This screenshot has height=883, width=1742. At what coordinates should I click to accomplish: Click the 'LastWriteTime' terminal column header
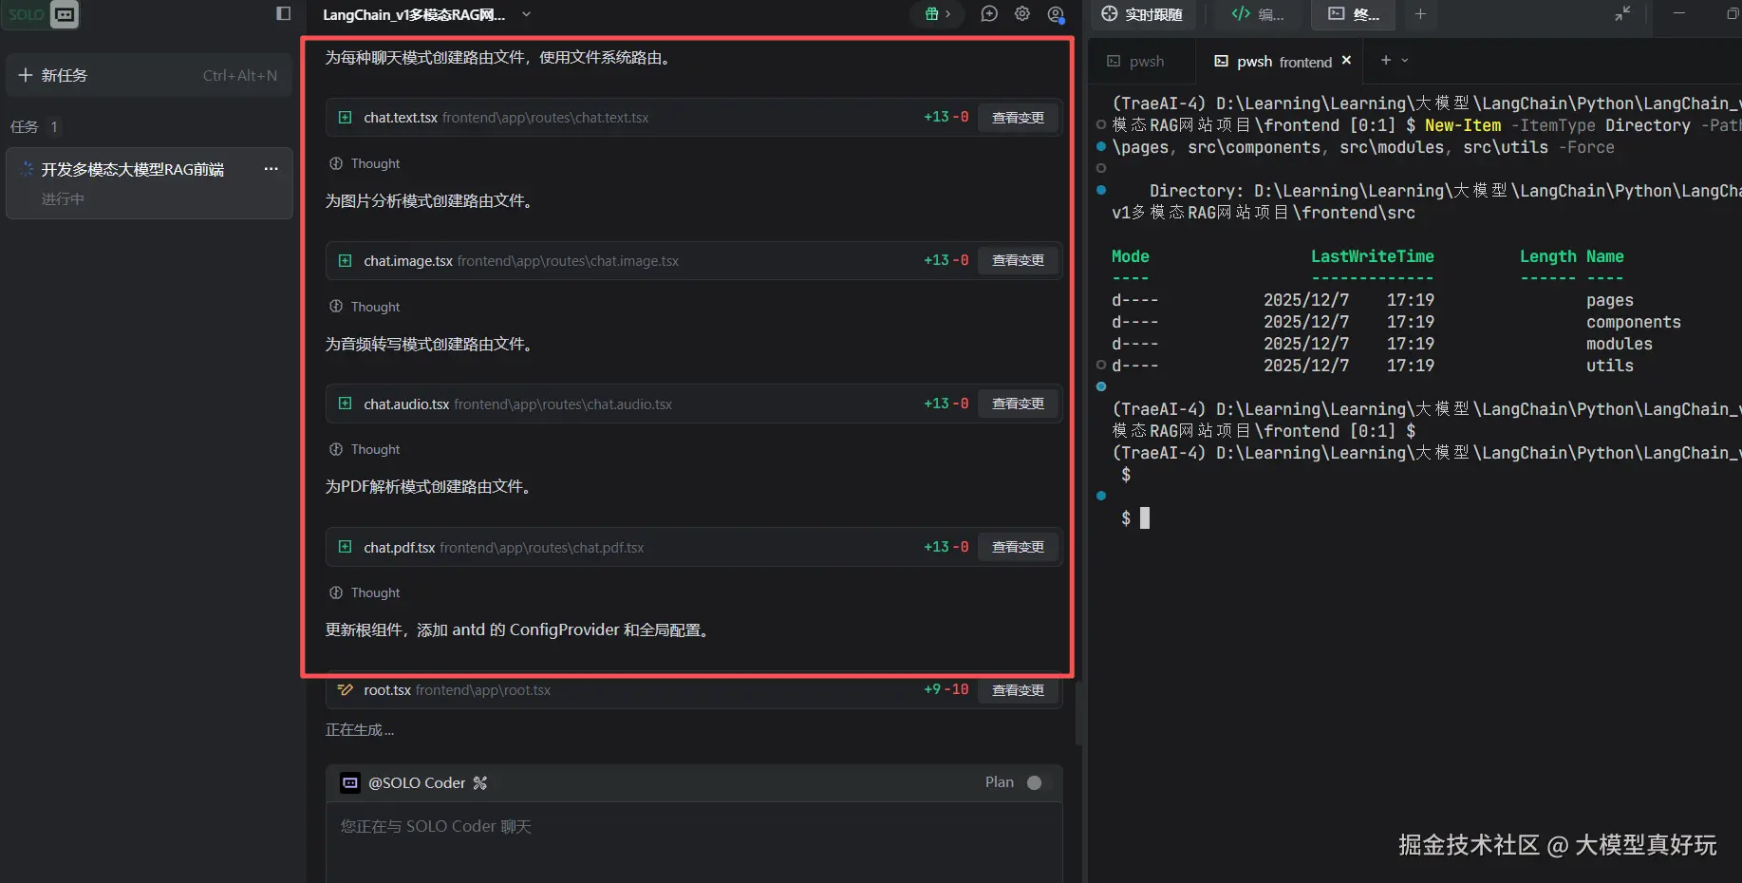[1372, 256]
